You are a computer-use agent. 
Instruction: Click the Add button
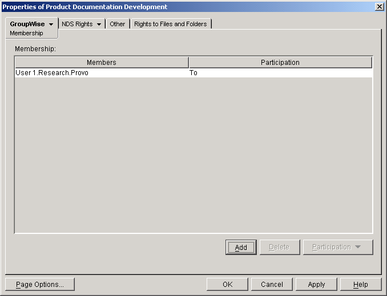click(x=241, y=247)
